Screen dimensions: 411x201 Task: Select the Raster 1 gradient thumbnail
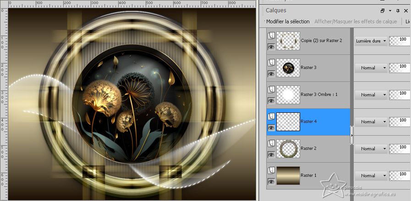pyautogui.click(x=288, y=175)
